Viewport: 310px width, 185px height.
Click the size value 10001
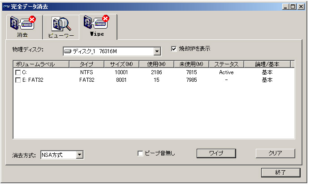121,72
